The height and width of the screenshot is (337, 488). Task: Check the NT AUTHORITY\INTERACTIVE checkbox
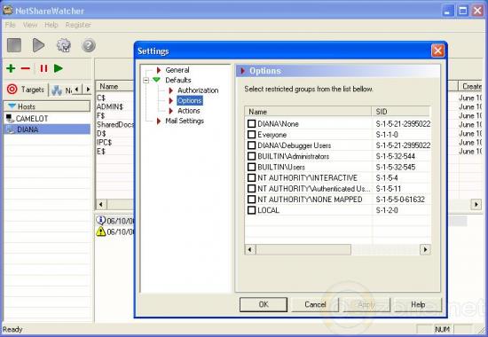click(251, 177)
